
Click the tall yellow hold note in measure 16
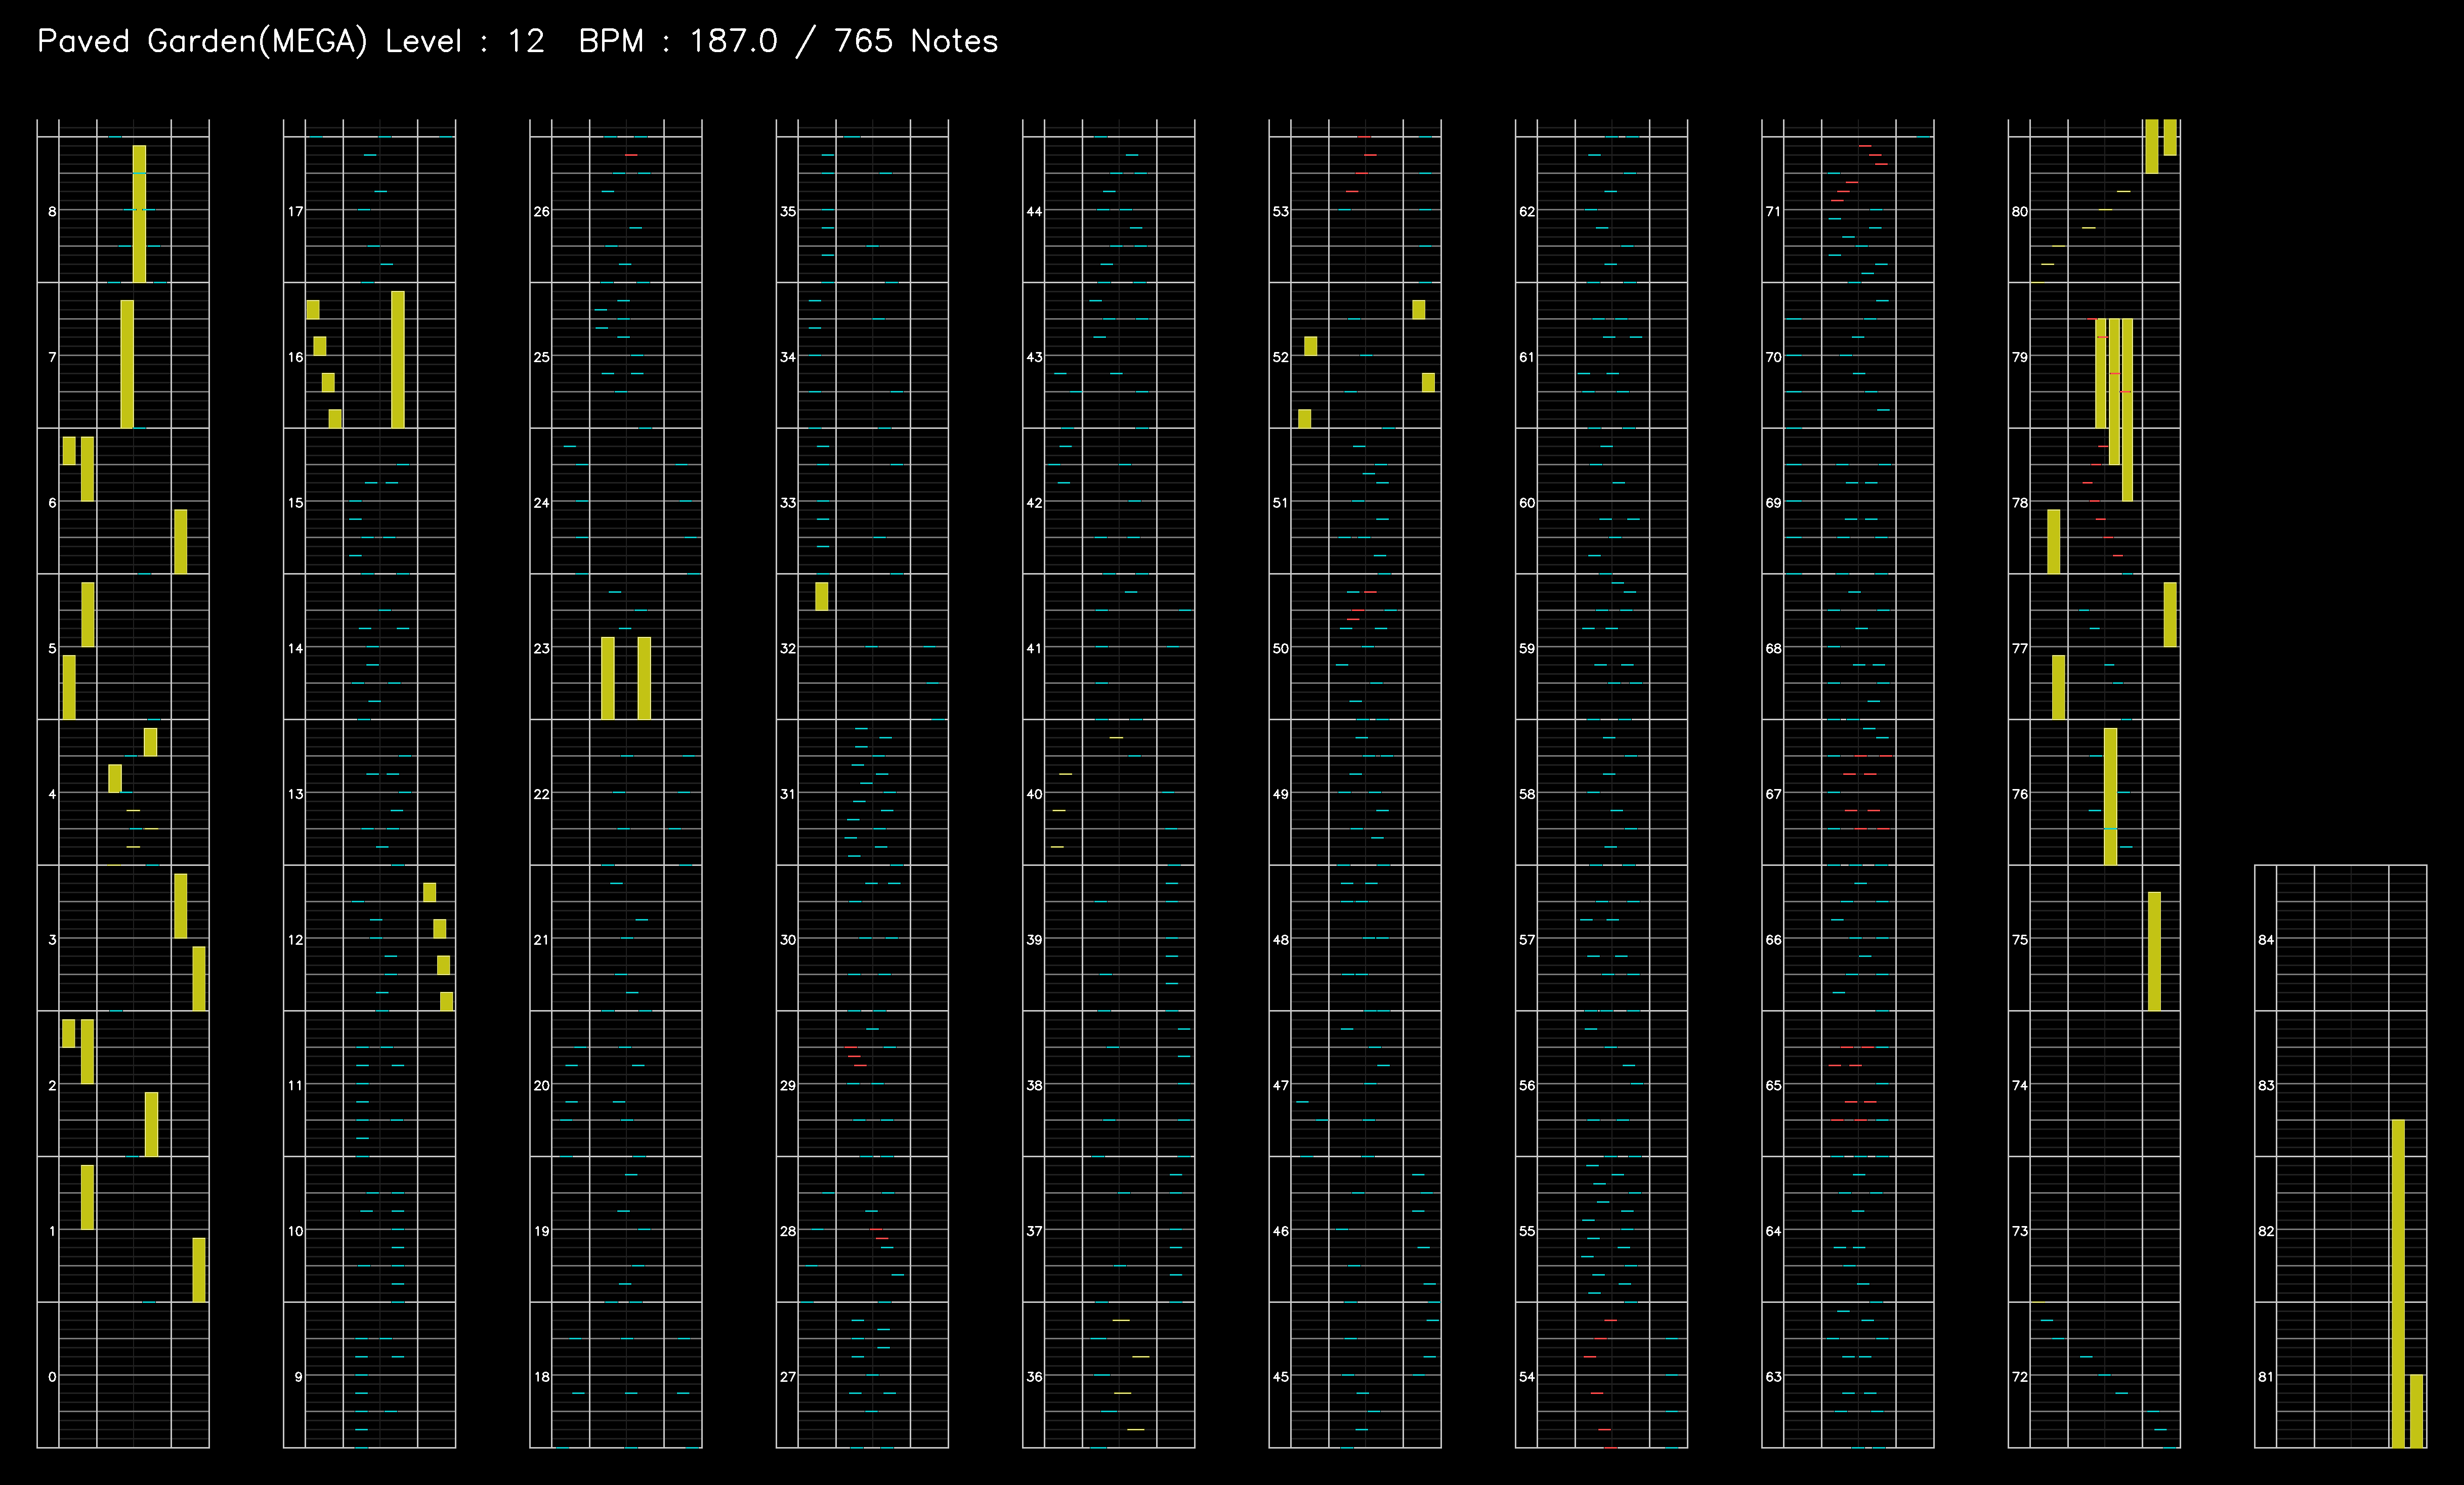398,359
